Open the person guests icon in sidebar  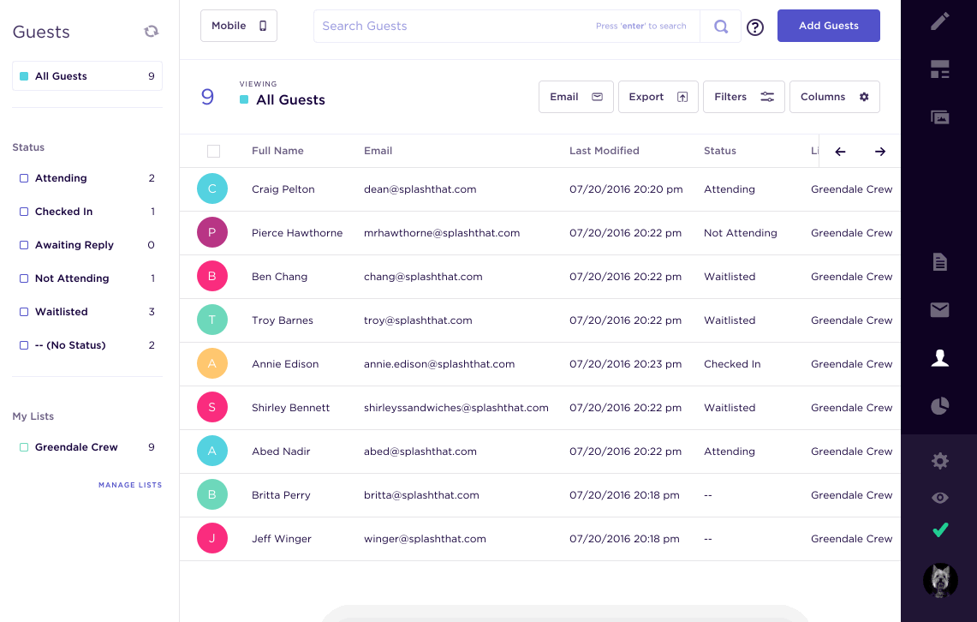point(939,358)
